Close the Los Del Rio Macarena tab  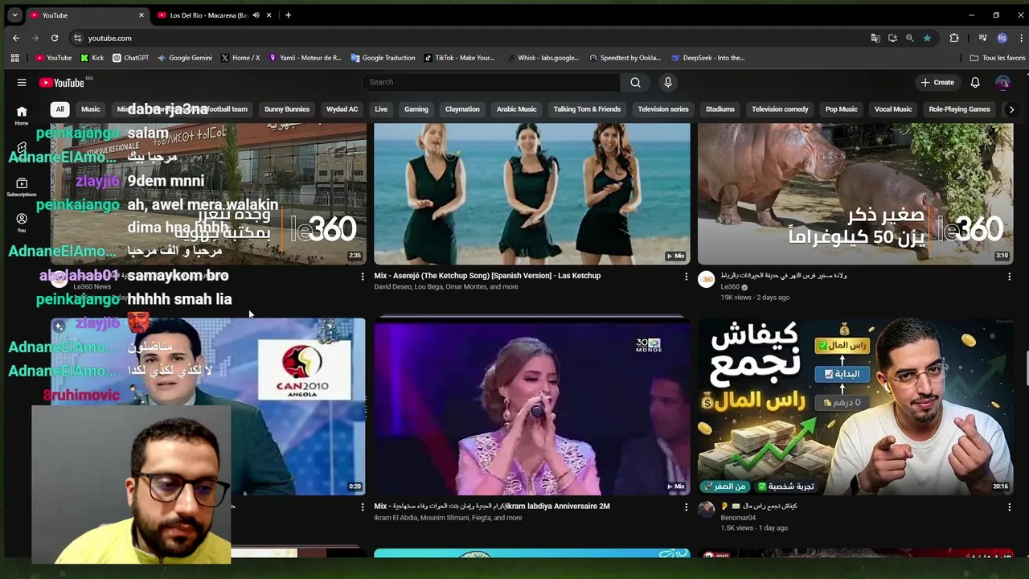point(269,14)
